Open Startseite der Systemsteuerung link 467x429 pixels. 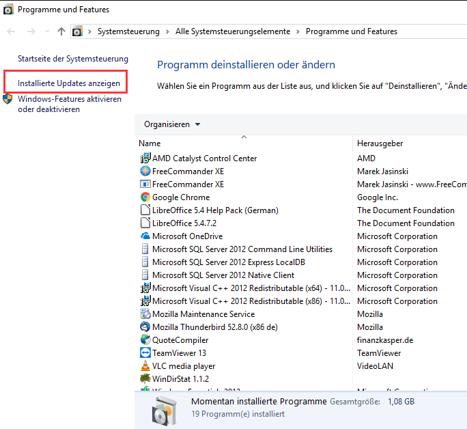[x=73, y=59]
